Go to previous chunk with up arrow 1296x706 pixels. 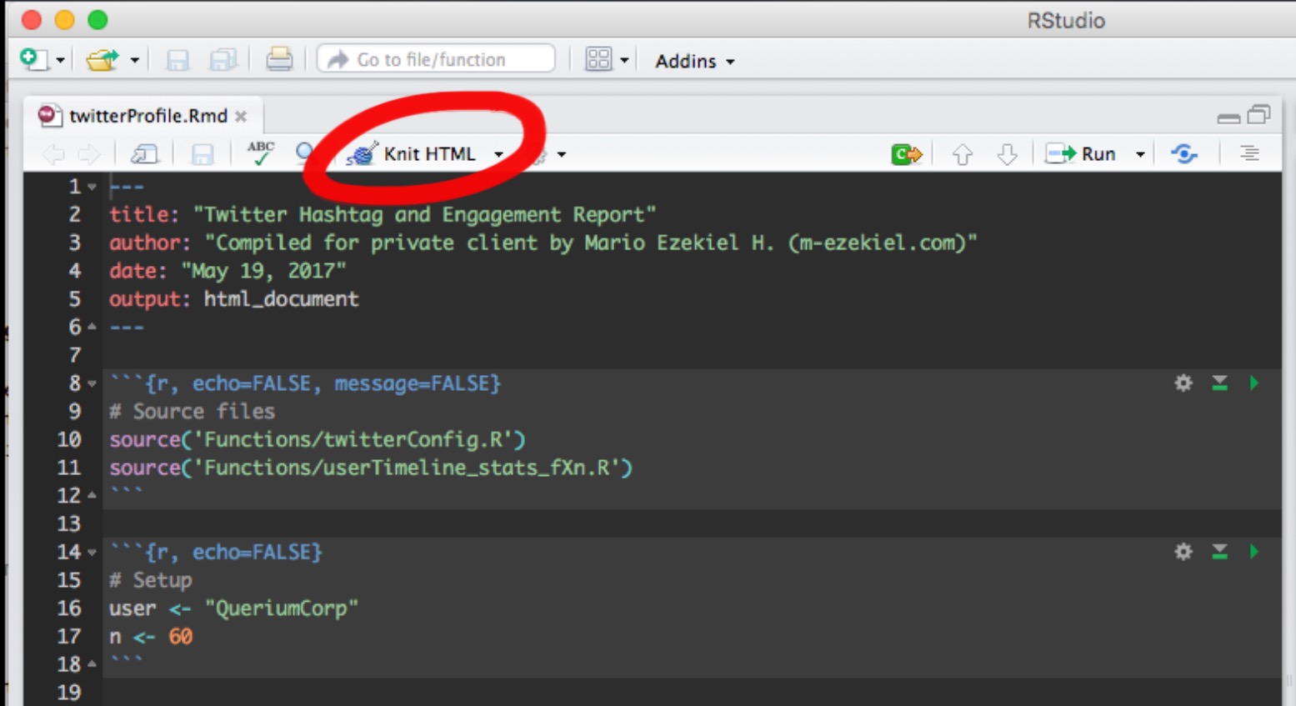(963, 154)
